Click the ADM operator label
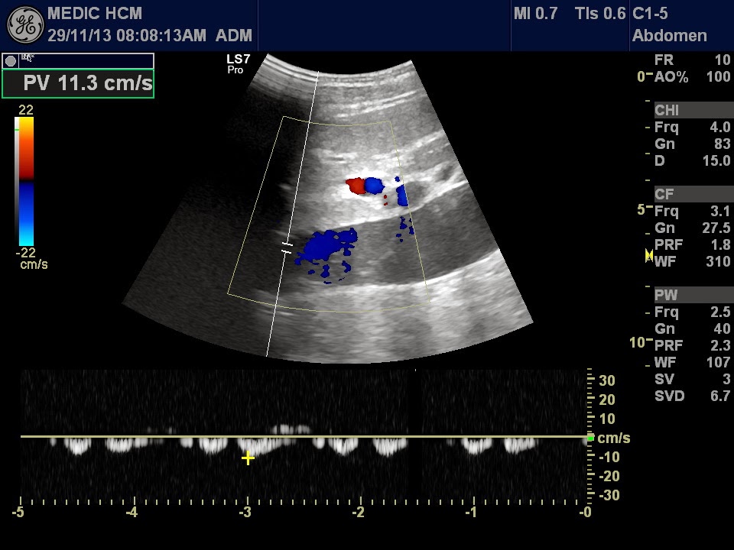 233,34
